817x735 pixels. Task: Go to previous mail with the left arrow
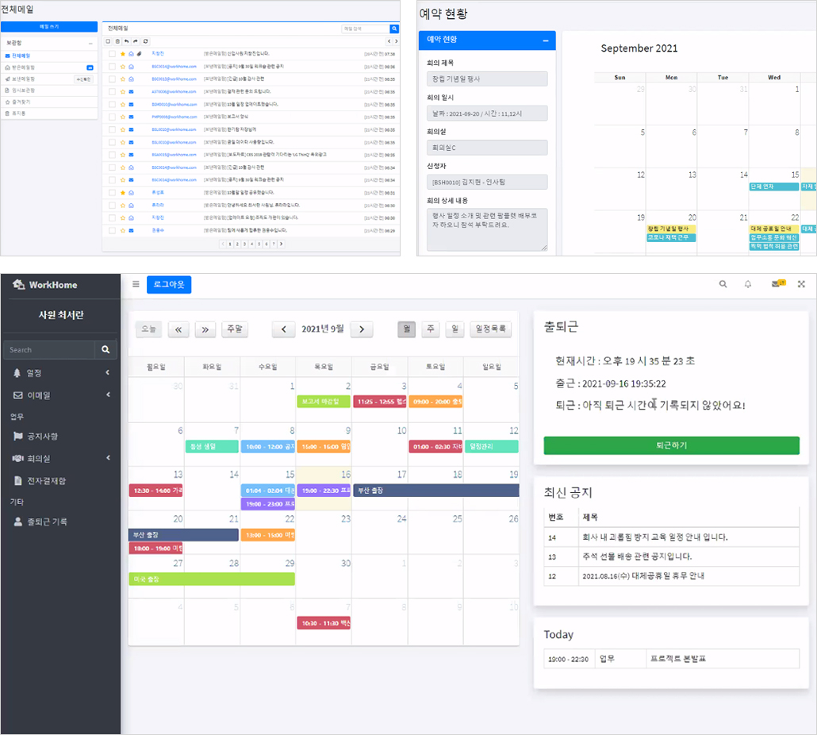pos(389,41)
